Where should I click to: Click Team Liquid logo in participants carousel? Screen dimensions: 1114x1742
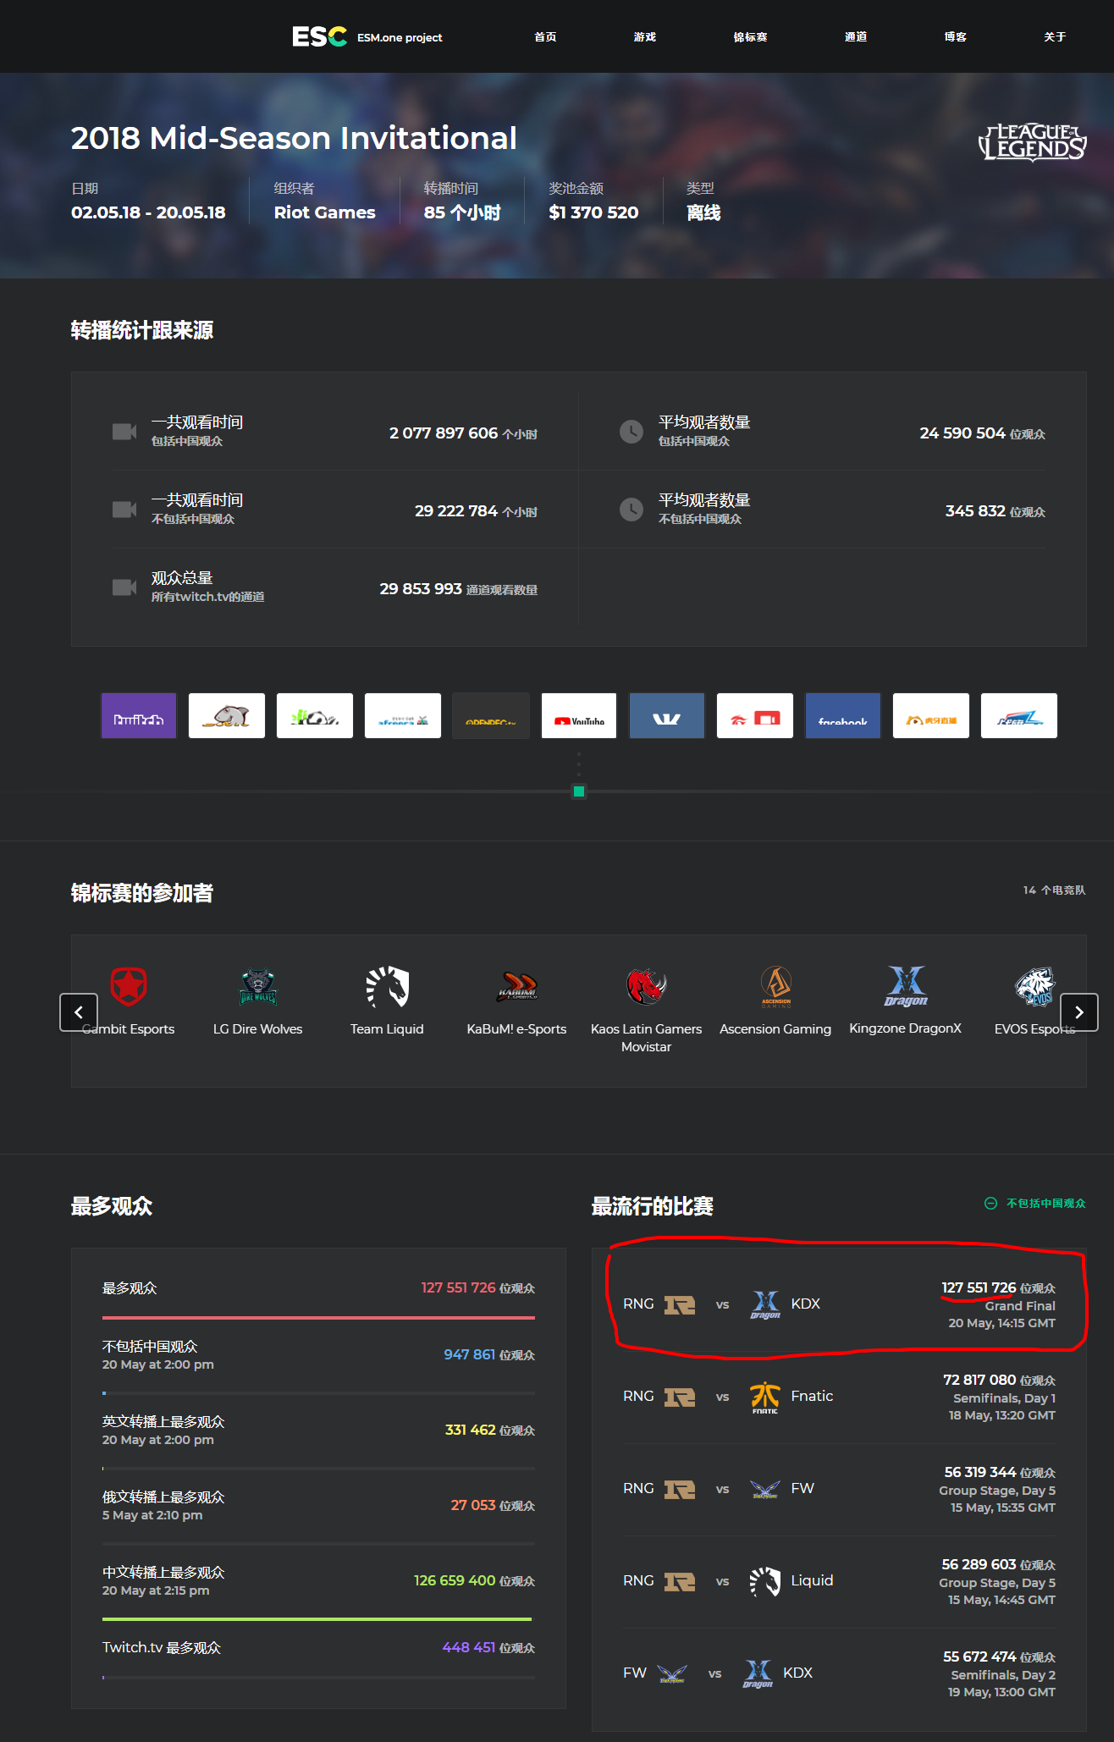point(388,986)
